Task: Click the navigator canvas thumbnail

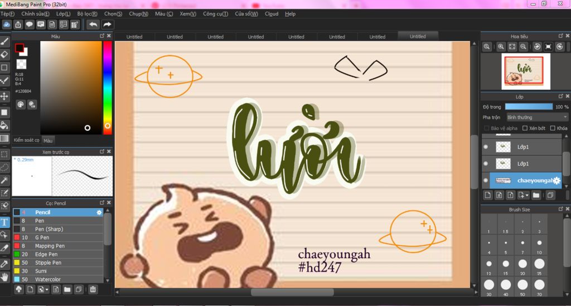Action: pos(526,71)
